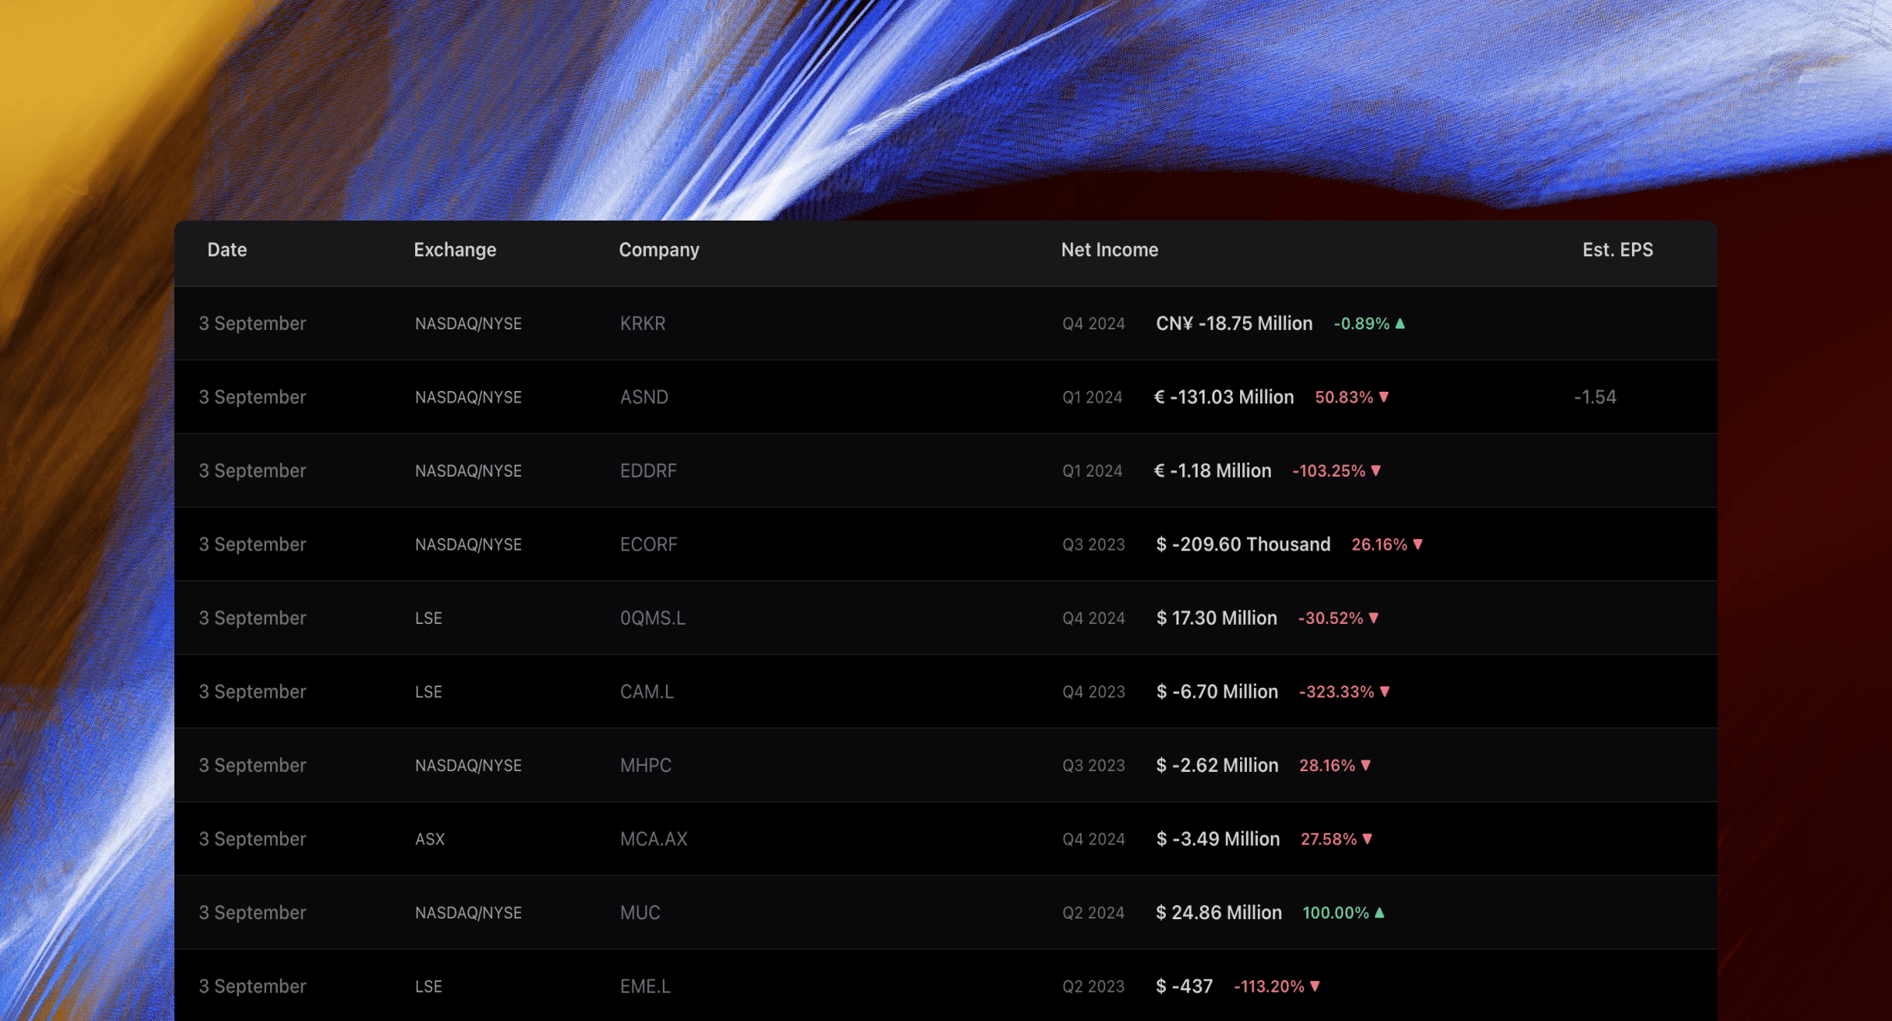1892x1021 pixels.
Task: Click the Date column header
Action: coord(227,250)
